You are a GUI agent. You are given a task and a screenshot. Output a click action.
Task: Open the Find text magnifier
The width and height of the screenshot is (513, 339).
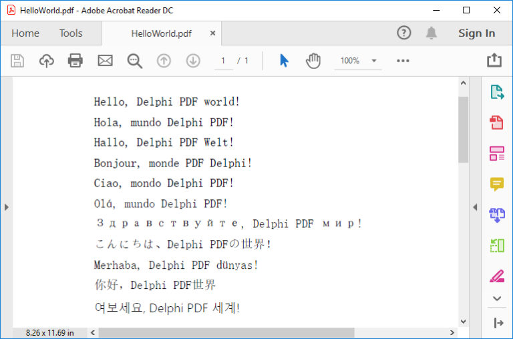pyautogui.click(x=134, y=61)
